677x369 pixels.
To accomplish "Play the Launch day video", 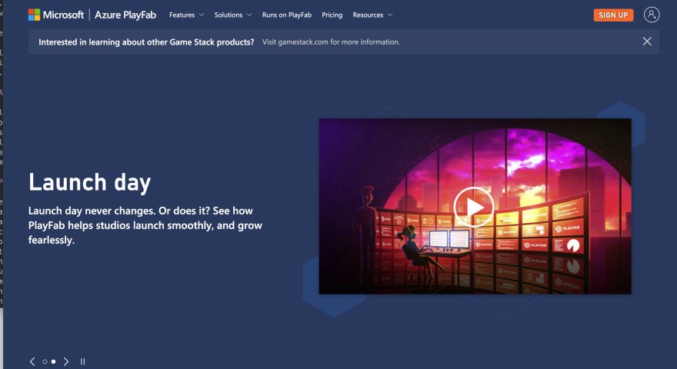I will coord(473,206).
